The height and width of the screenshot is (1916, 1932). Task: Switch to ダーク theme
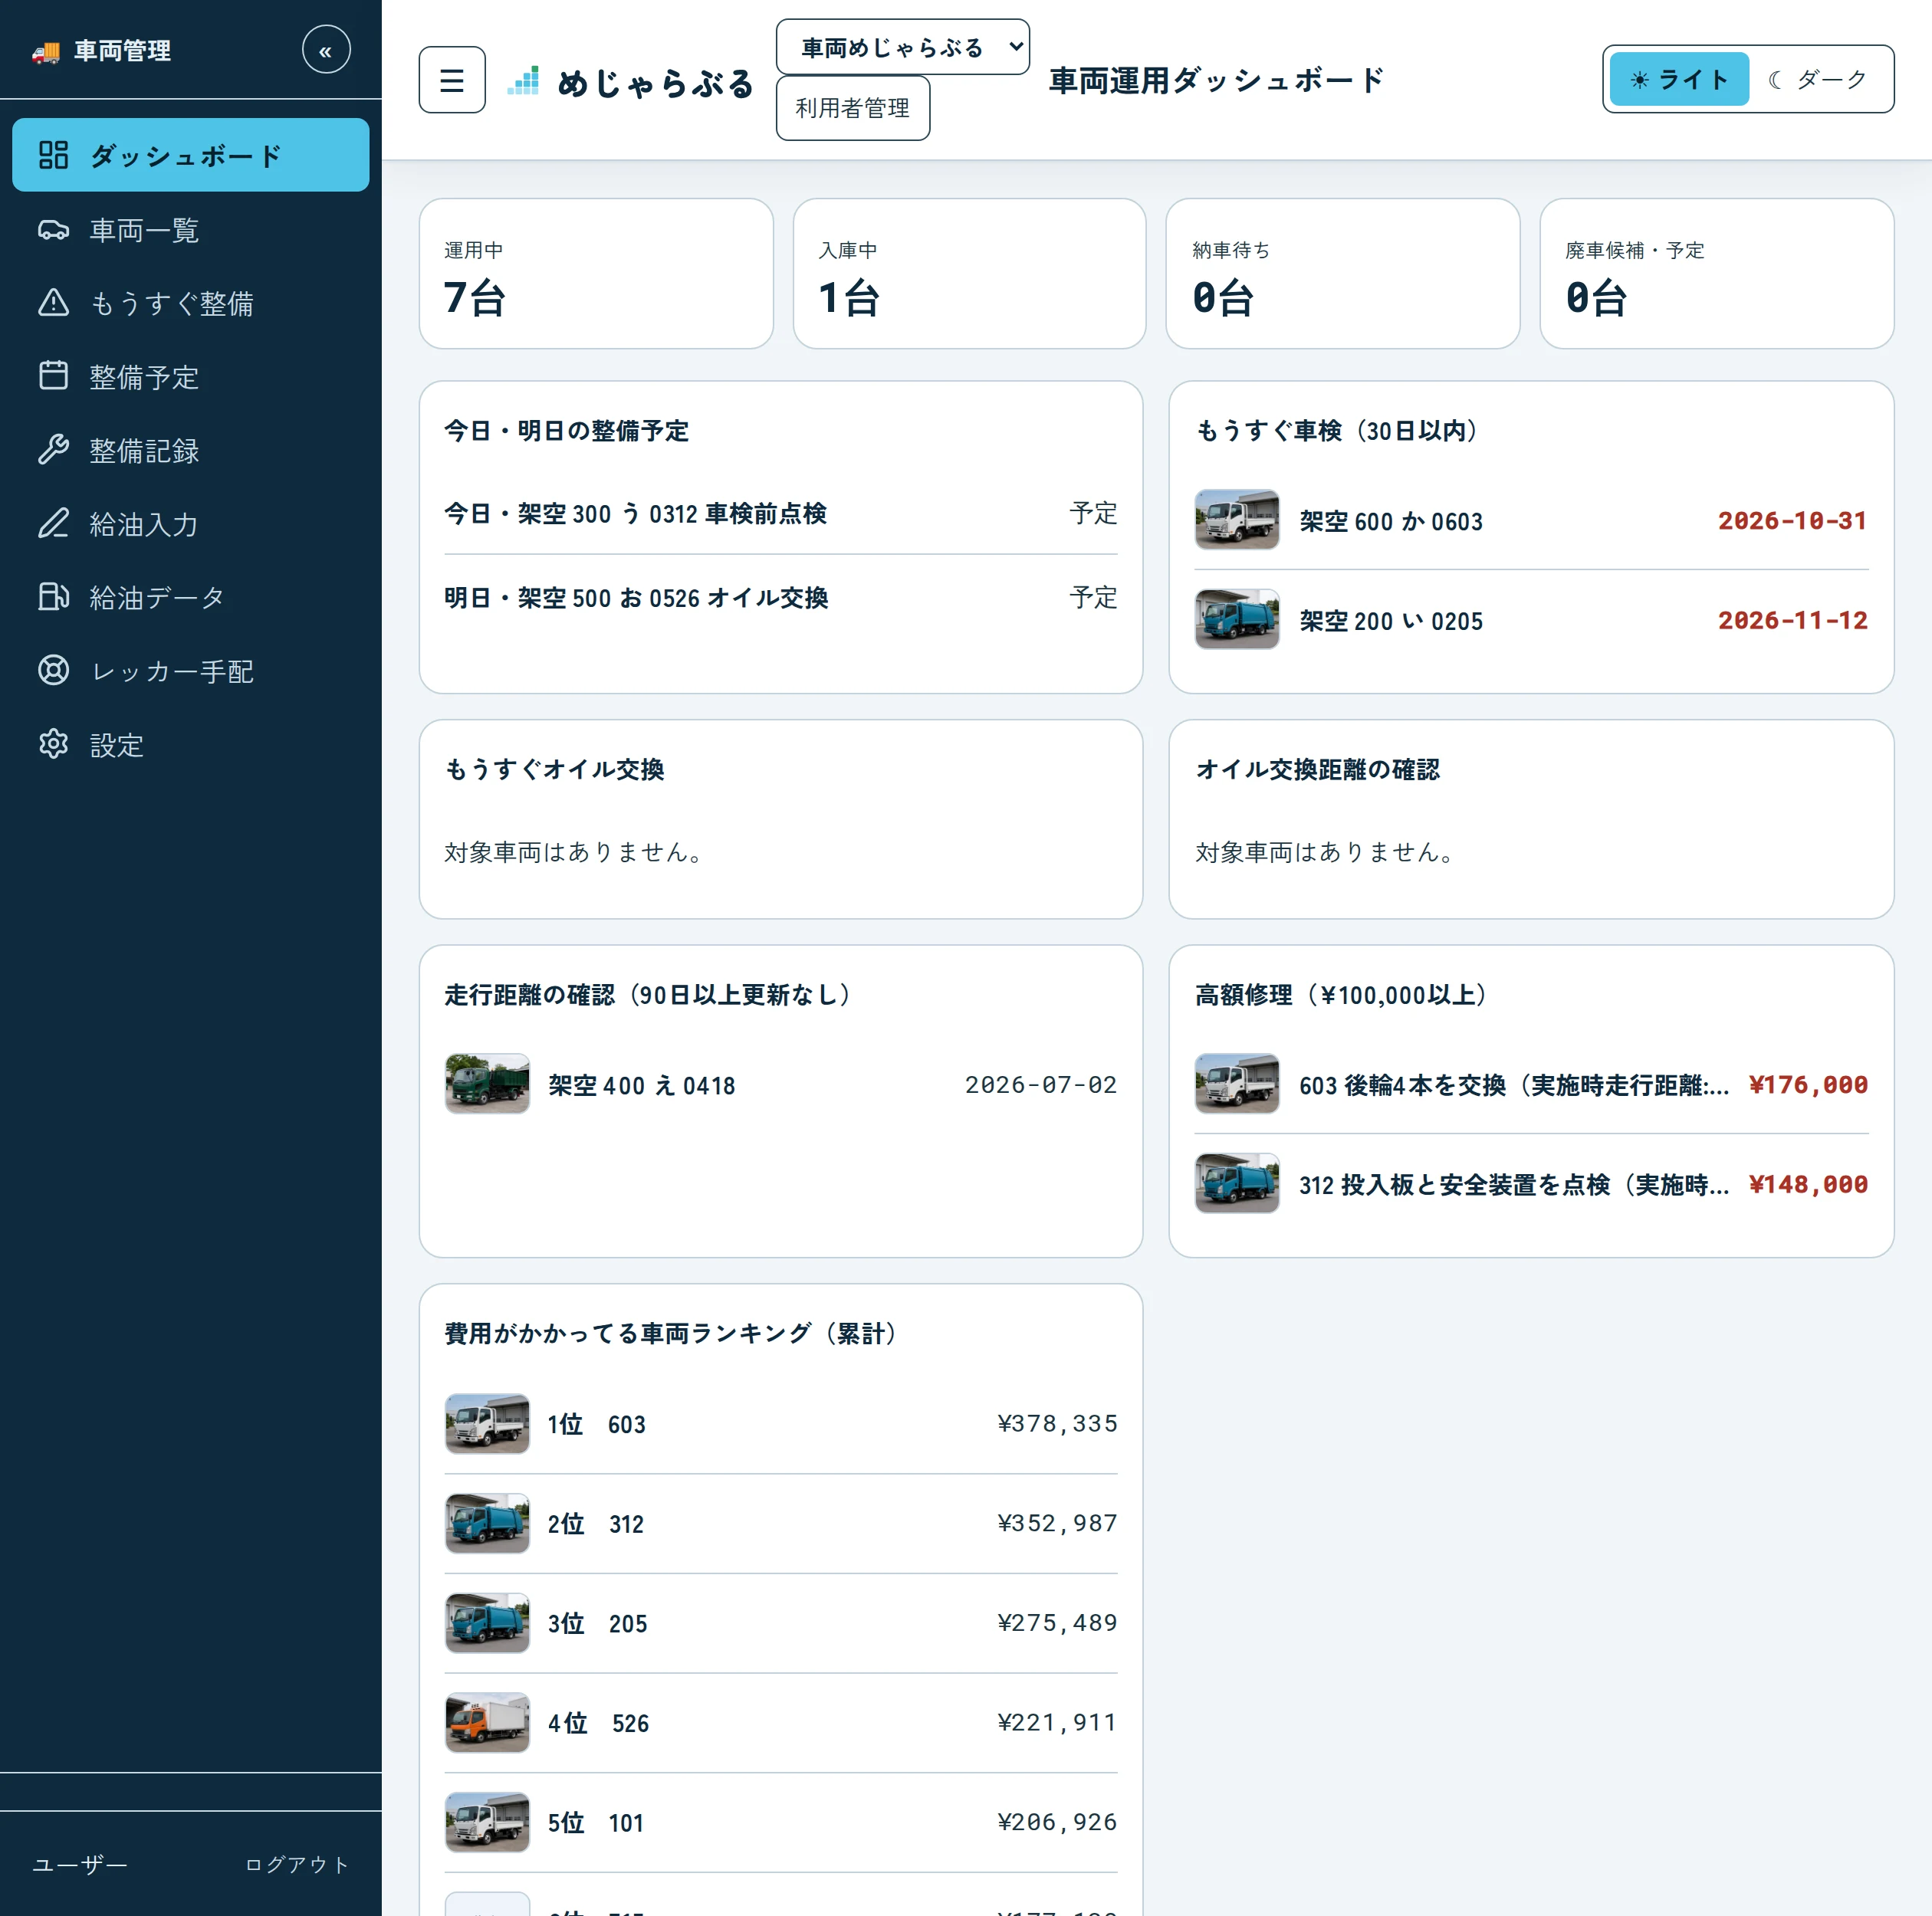[x=1818, y=79]
